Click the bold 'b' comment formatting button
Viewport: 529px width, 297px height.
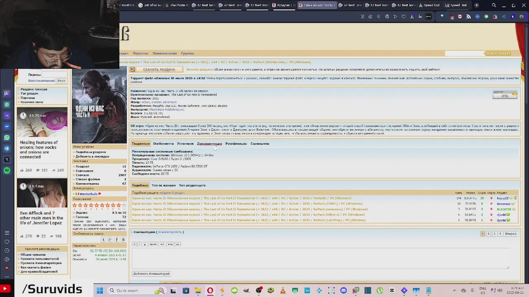134,244
